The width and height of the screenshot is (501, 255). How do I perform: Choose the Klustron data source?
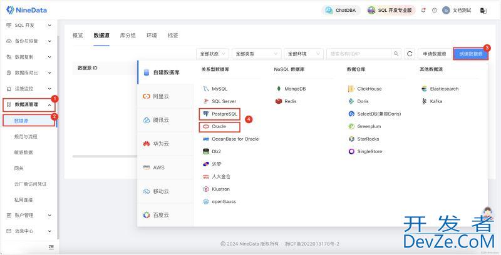point(216,189)
